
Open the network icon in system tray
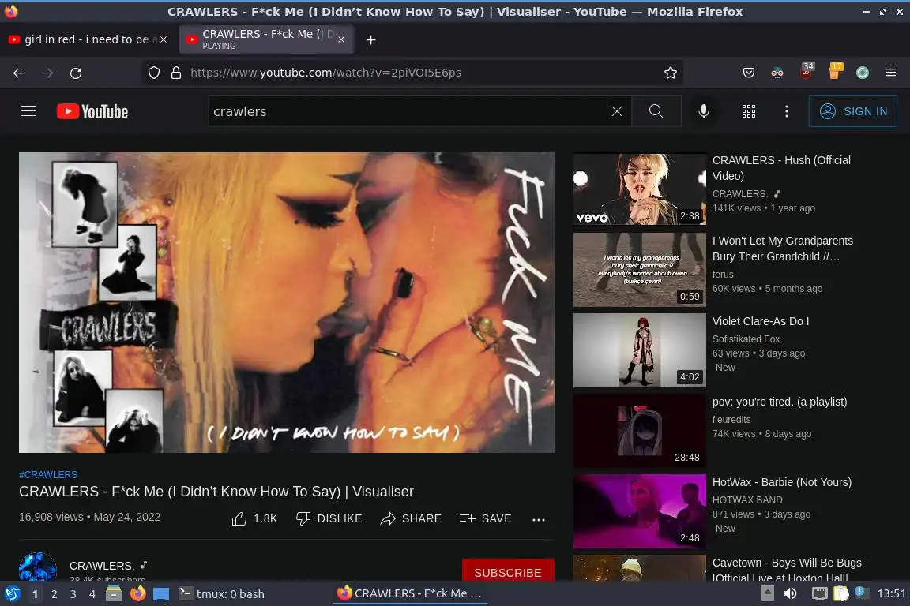pyautogui.click(x=819, y=593)
